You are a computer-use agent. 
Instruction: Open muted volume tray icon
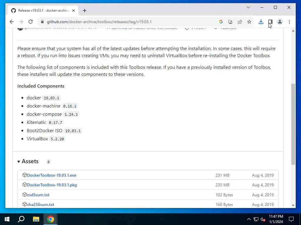click(263, 219)
